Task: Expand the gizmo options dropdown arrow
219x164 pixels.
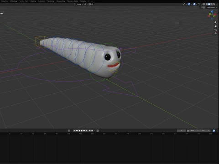Action: point(191,4)
